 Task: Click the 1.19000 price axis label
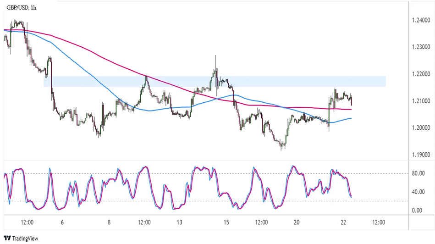pos(421,155)
